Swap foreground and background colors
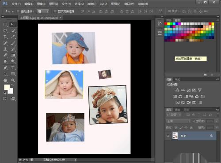Image resolution: width=221 pixels, height=163 pixels. [x=12, y=85]
